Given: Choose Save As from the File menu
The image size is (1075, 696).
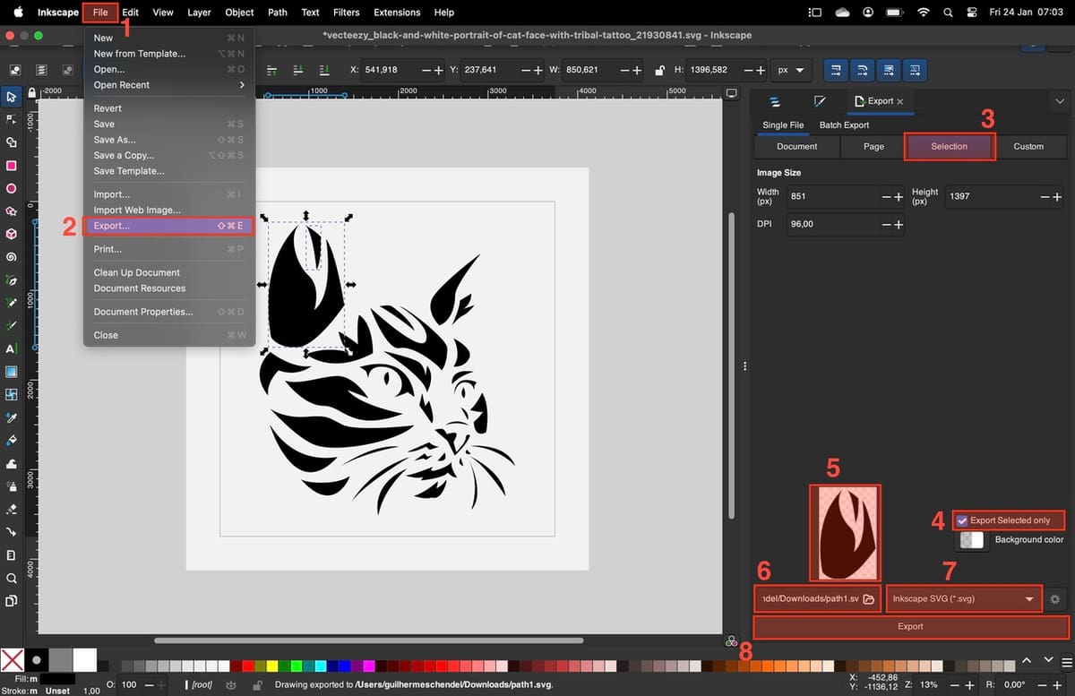Looking at the screenshot, I should tap(169, 140).
